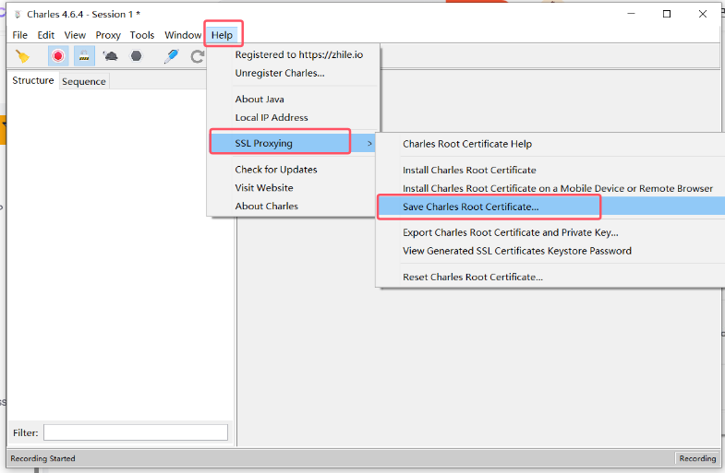Toggle the red Record button

(58, 56)
